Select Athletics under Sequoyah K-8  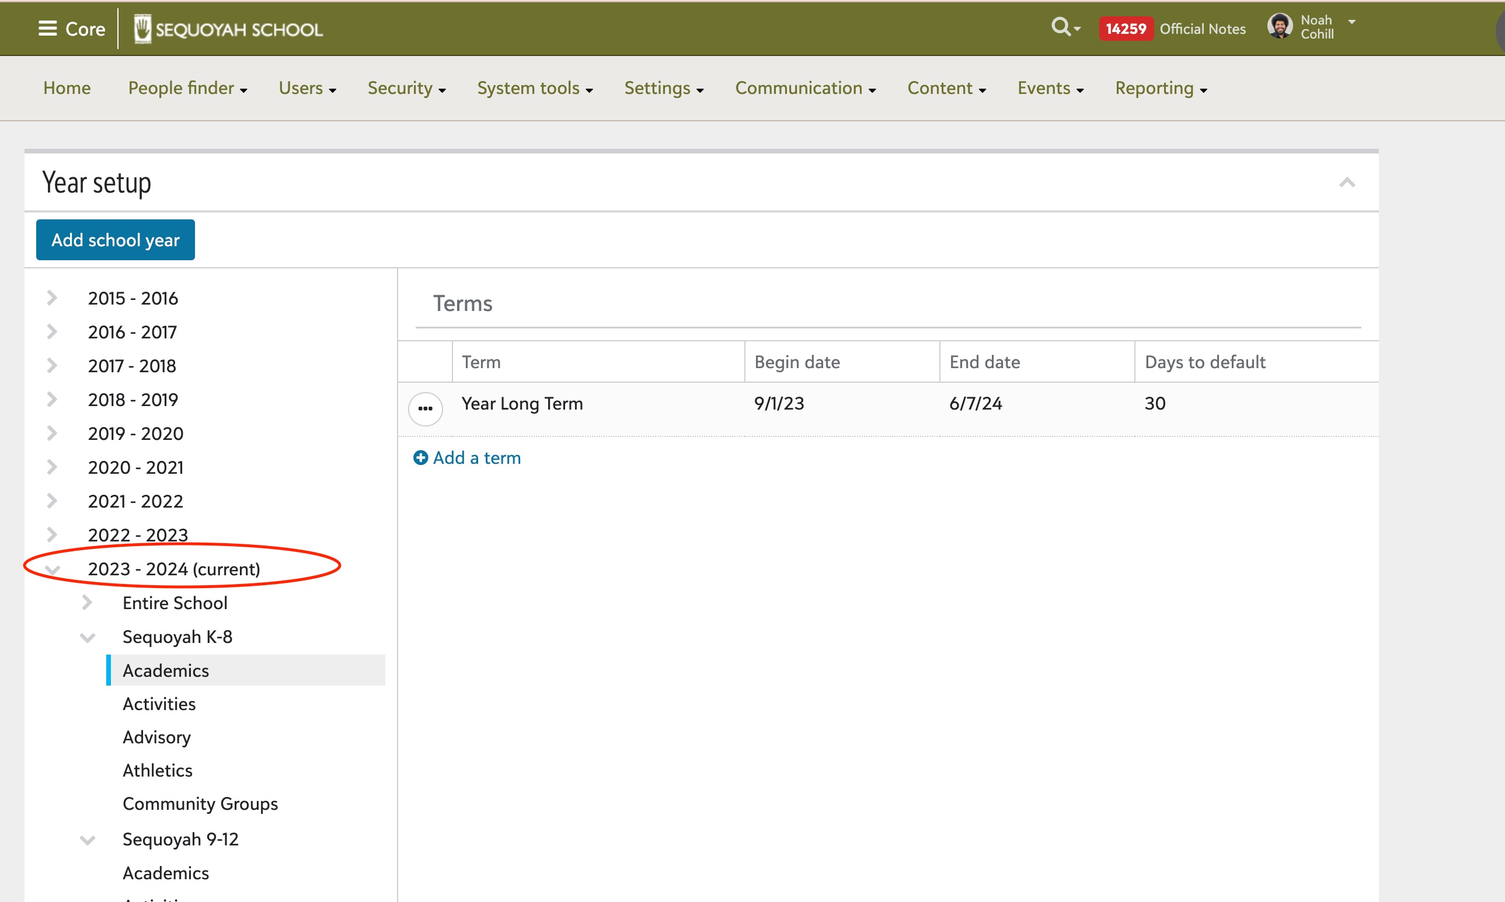pyautogui.click(x=158, y=770)
